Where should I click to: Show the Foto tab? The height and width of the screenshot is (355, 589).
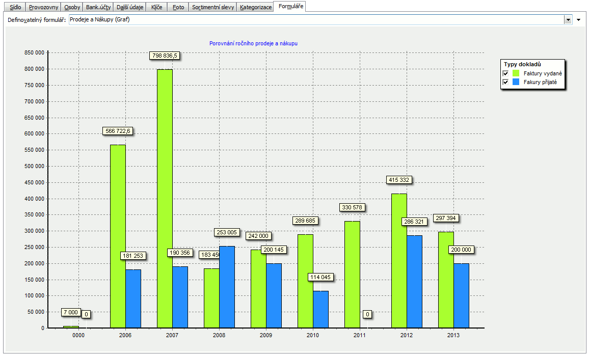pyautogui.click(x=178, y=8)
